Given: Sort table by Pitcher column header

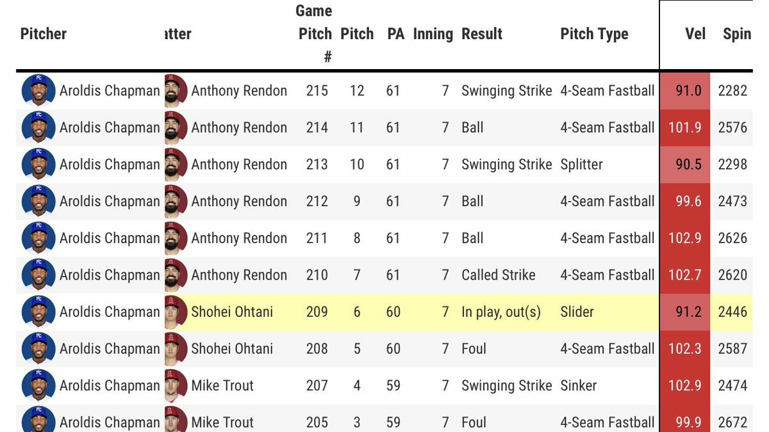Looking at the screenshot, I should pyautogui.click(x=44, y=34).
